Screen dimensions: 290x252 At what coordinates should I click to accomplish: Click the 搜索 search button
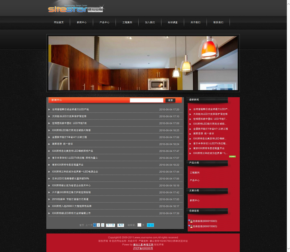pos(170,100)
